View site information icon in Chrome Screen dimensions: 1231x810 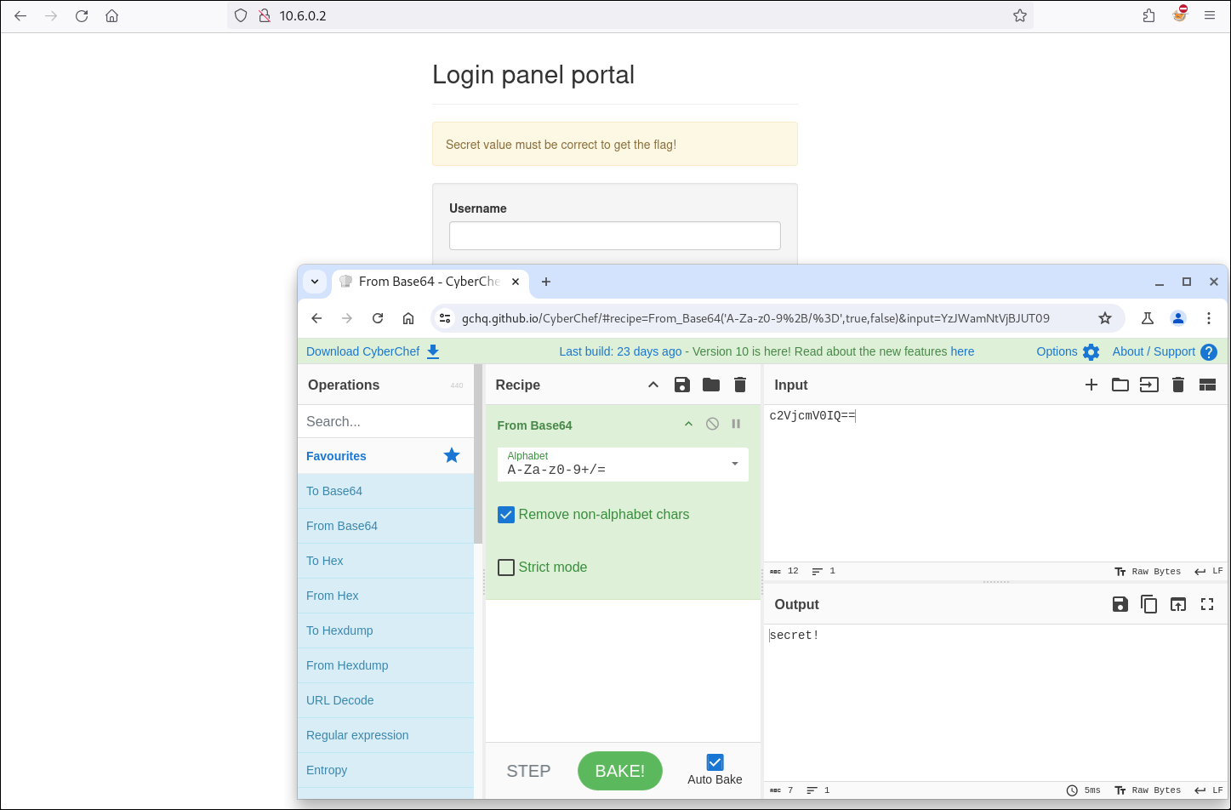445,318
